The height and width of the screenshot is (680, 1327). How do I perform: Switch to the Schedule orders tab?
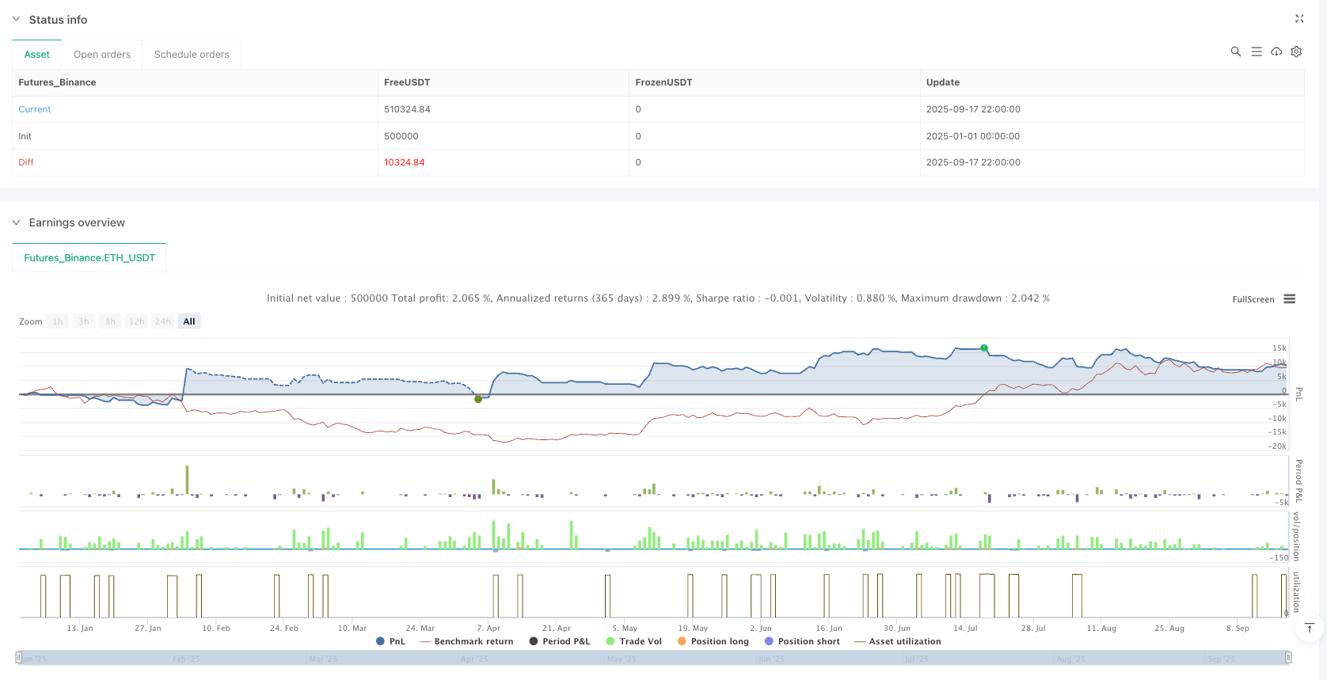click(192, 55)
